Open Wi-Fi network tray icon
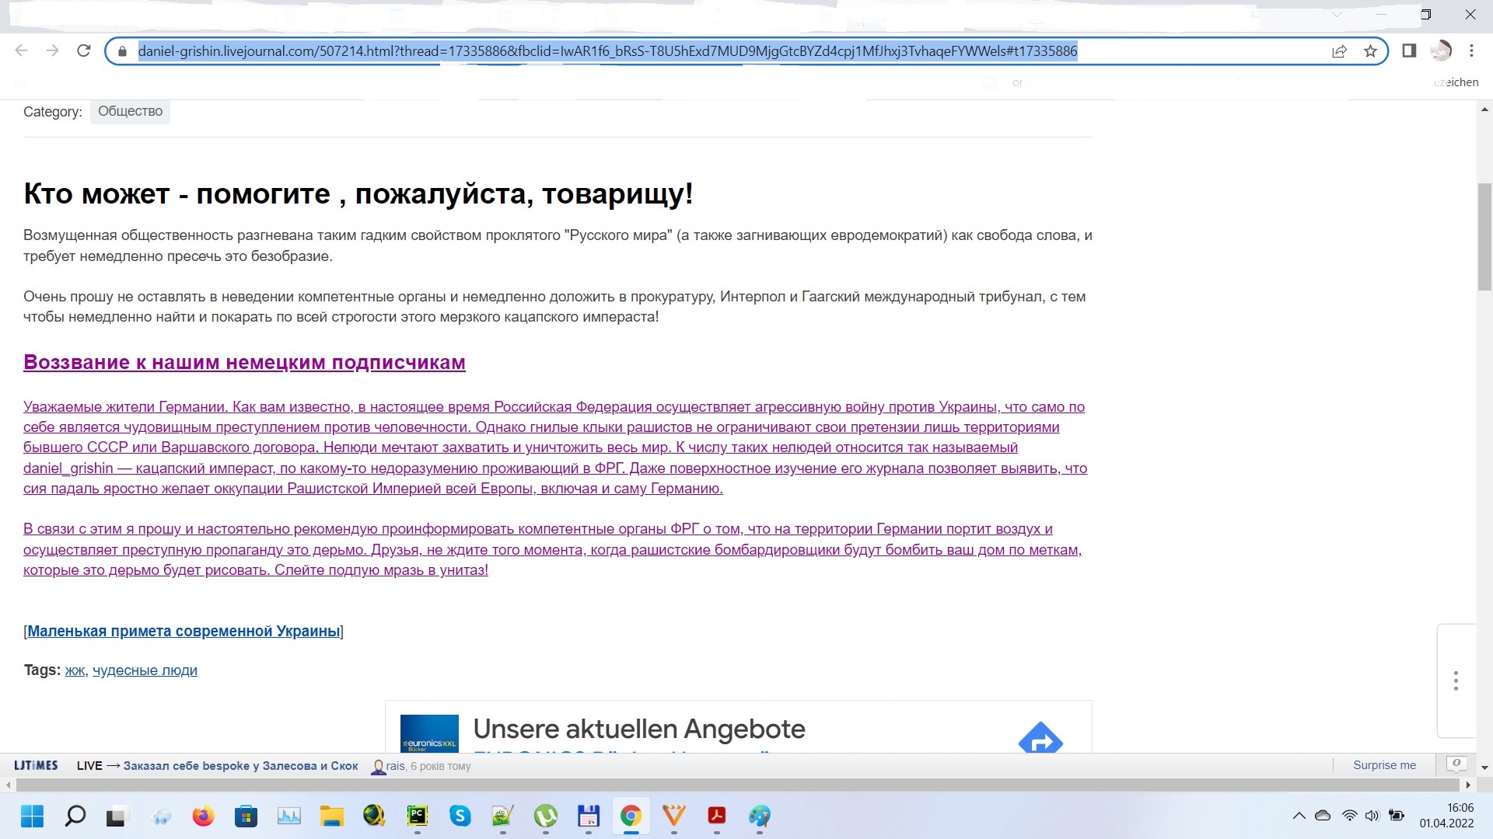Image resolution: width=1493 pixels, height=839 pixels. coord(1350,816)
